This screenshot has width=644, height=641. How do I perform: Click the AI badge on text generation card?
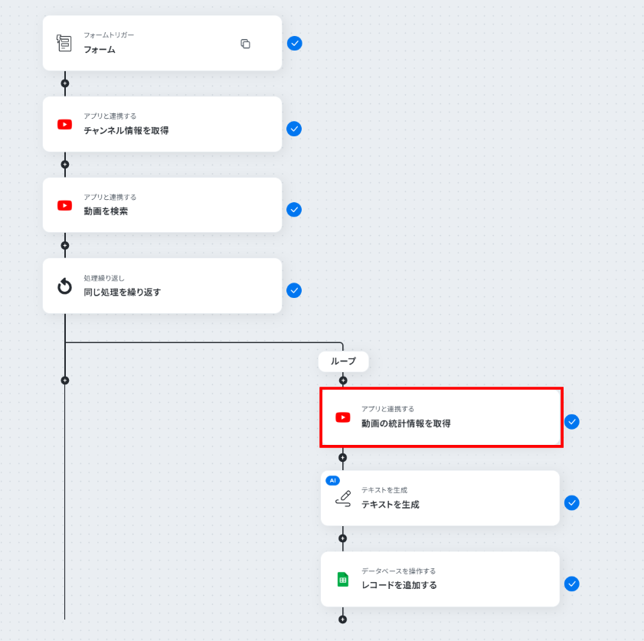[332, 480]
